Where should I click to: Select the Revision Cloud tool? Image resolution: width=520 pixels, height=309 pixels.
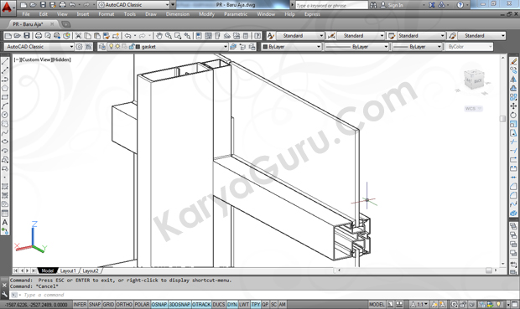click(x=5, y=124)
